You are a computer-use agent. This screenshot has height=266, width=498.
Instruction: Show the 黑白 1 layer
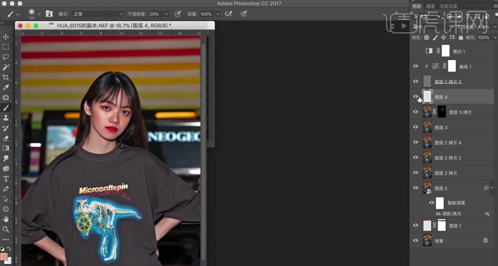416,51
